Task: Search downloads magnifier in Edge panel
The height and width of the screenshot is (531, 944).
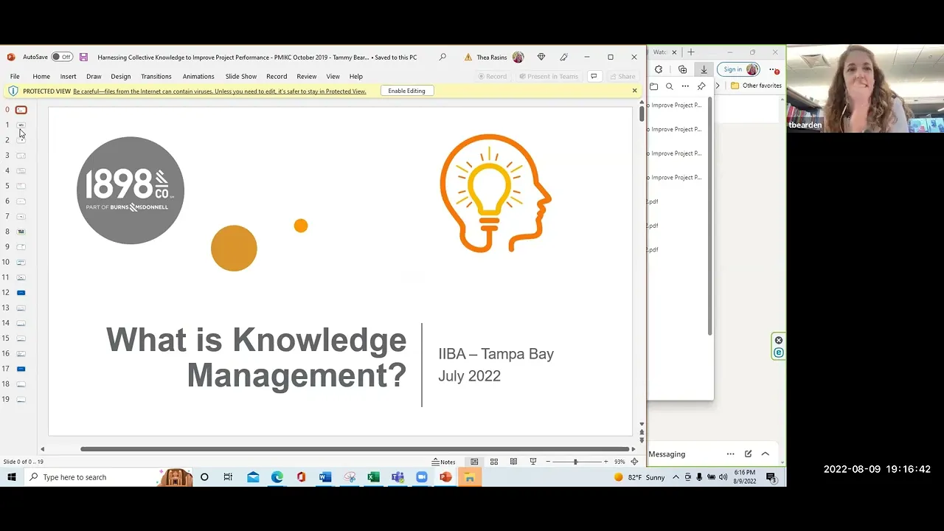Action: coord(670,86)
